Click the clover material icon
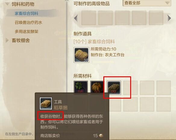 pyautogui.click(x=81, y=87)
